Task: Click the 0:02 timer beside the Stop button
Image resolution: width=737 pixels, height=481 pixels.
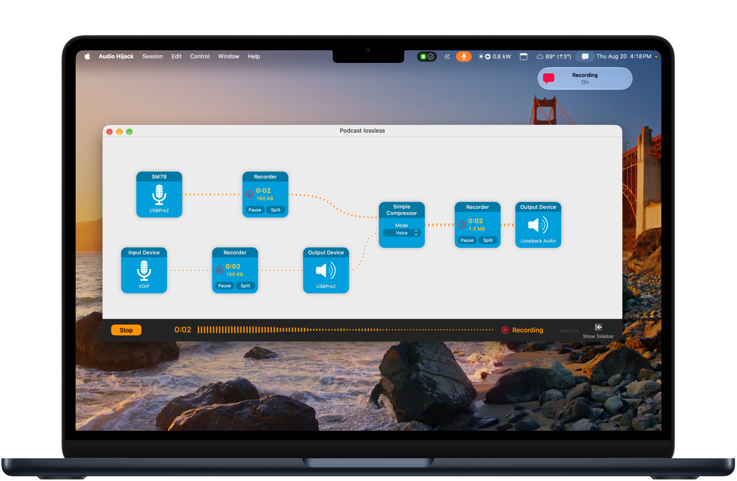Action: (183, 330)
